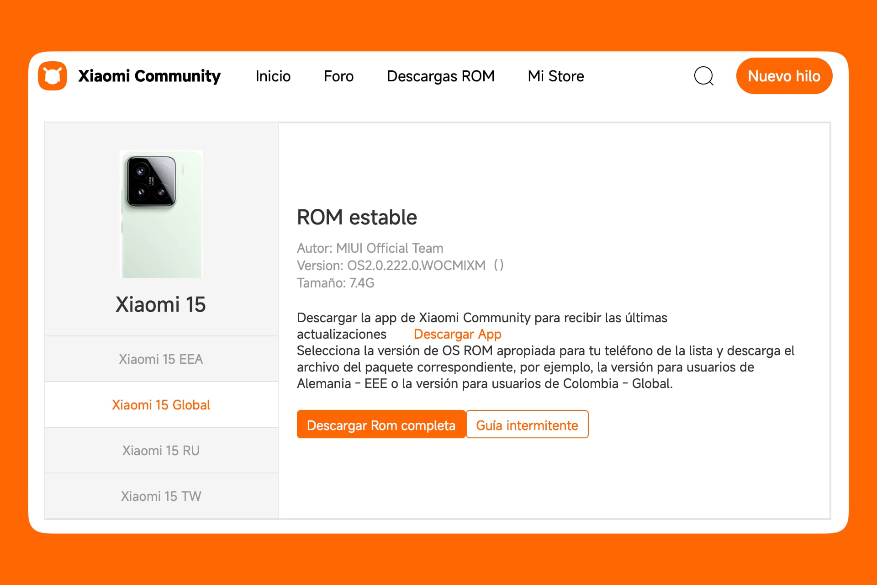Pick the Xiaomi 15 TW version
The width and height of the screenshot is (877, 585).
click(161, 496)
